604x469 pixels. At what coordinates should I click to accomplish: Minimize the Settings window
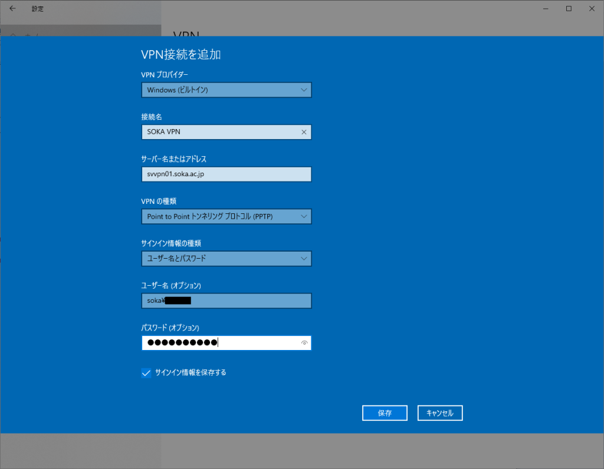coord(546,8)
